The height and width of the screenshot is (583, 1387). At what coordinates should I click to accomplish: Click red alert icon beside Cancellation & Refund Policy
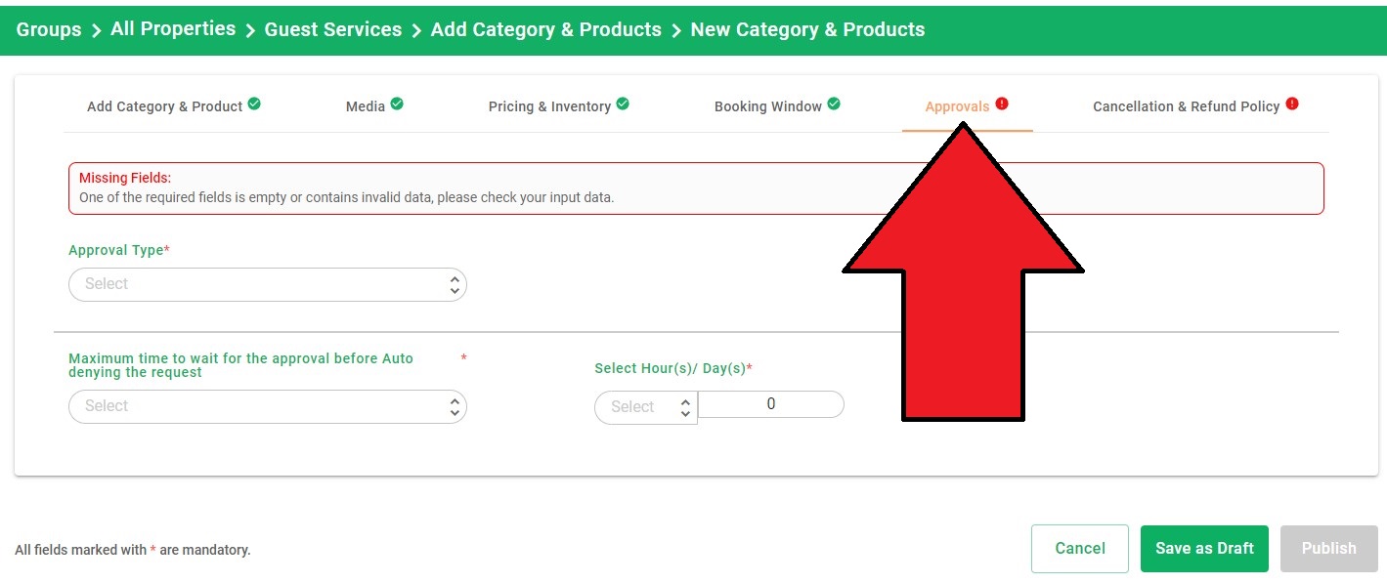point(1292,104)
